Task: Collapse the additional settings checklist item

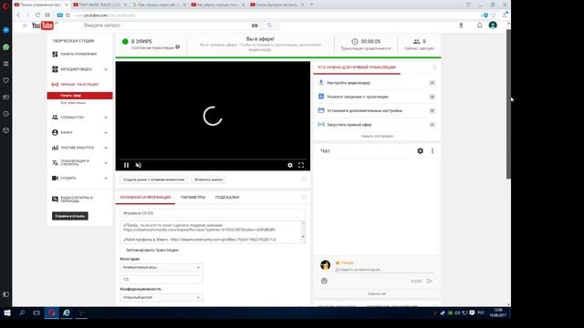Action: [x=432, y=111]
